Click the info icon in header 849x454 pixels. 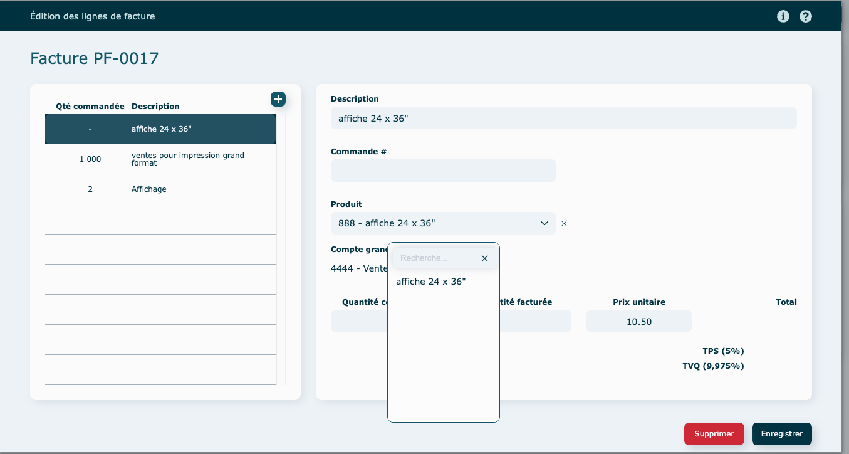pos(783,16)
